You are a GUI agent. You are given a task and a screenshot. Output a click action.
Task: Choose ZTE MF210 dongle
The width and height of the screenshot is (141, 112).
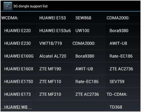pyautogui.click(x=50, y=94)
